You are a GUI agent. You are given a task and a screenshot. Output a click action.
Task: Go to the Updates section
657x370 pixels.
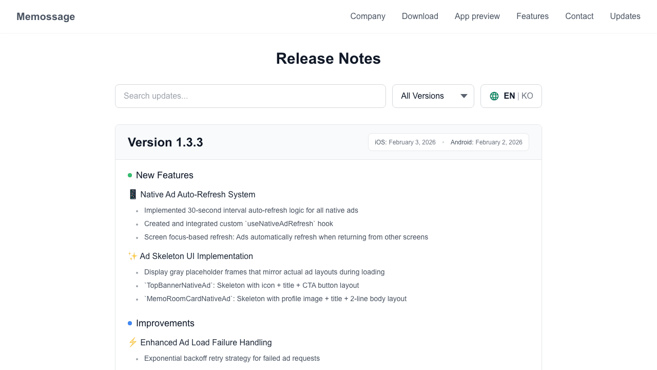(625, 16)
